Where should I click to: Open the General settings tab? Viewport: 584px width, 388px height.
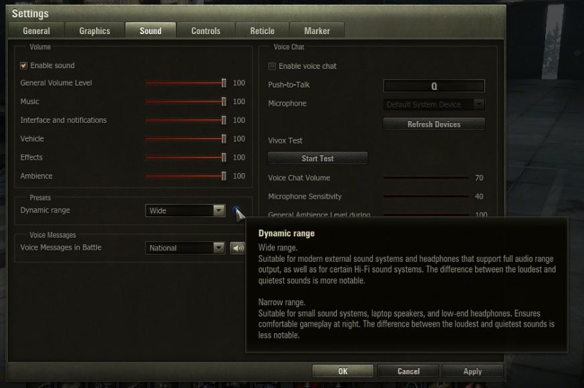coord(37,31)
